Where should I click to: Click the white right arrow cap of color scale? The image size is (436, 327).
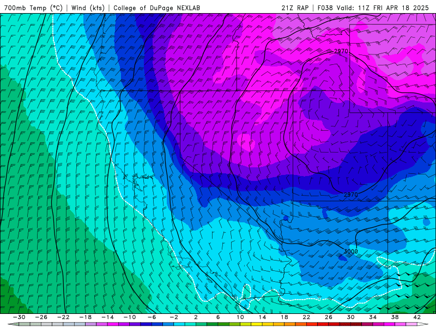(423, 324)
